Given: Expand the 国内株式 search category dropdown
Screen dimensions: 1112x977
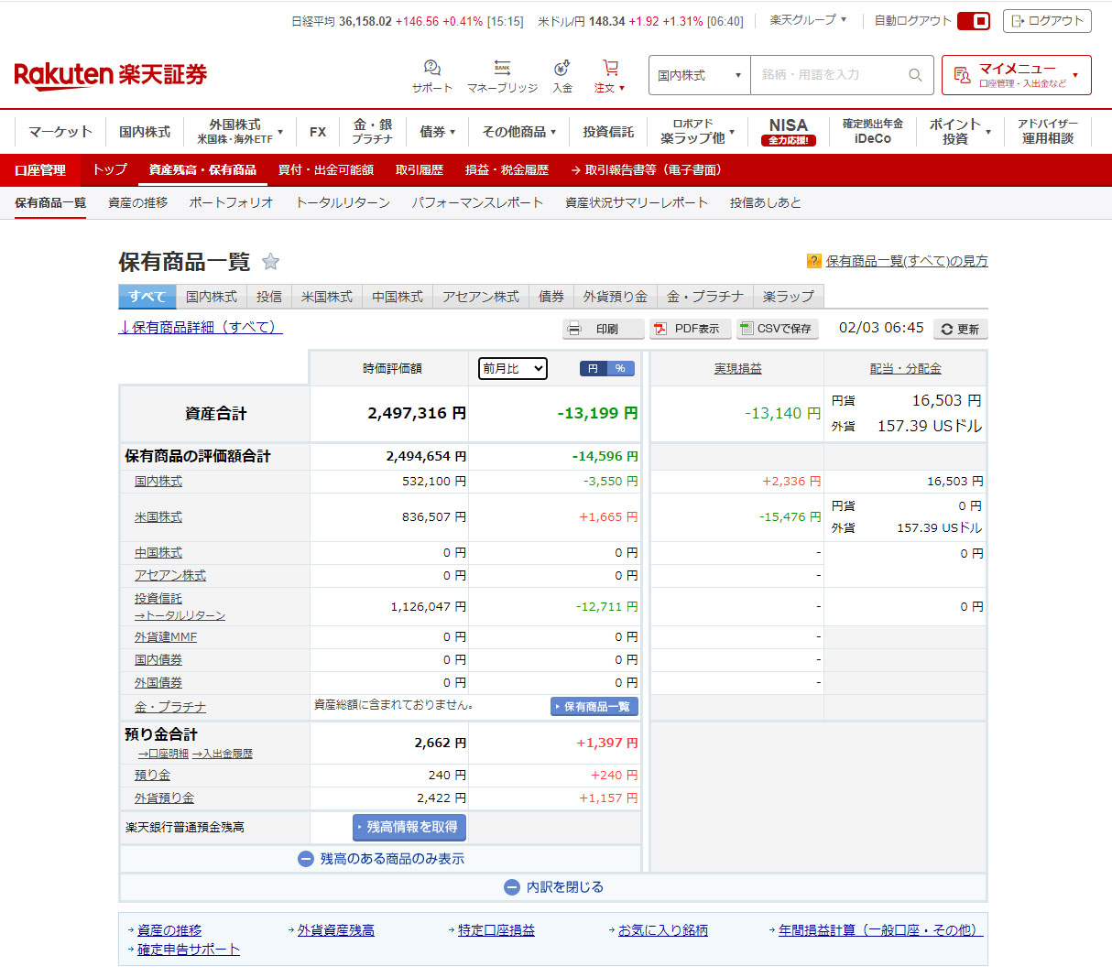Looking at the screenshot, I should (699, 75).
